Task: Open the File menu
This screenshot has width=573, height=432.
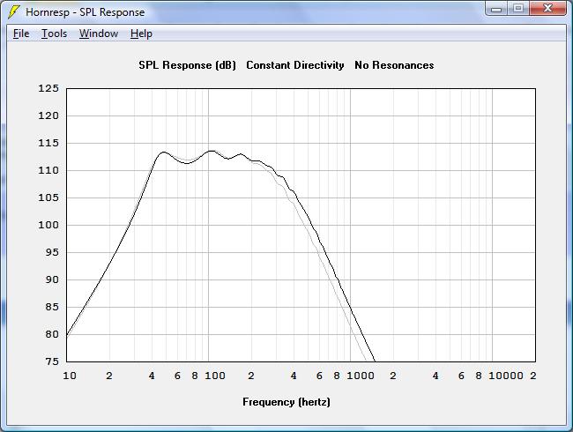Action: click(21, 34)
